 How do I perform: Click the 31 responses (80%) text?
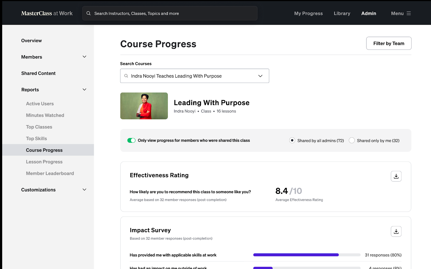(x=383, y=255)
